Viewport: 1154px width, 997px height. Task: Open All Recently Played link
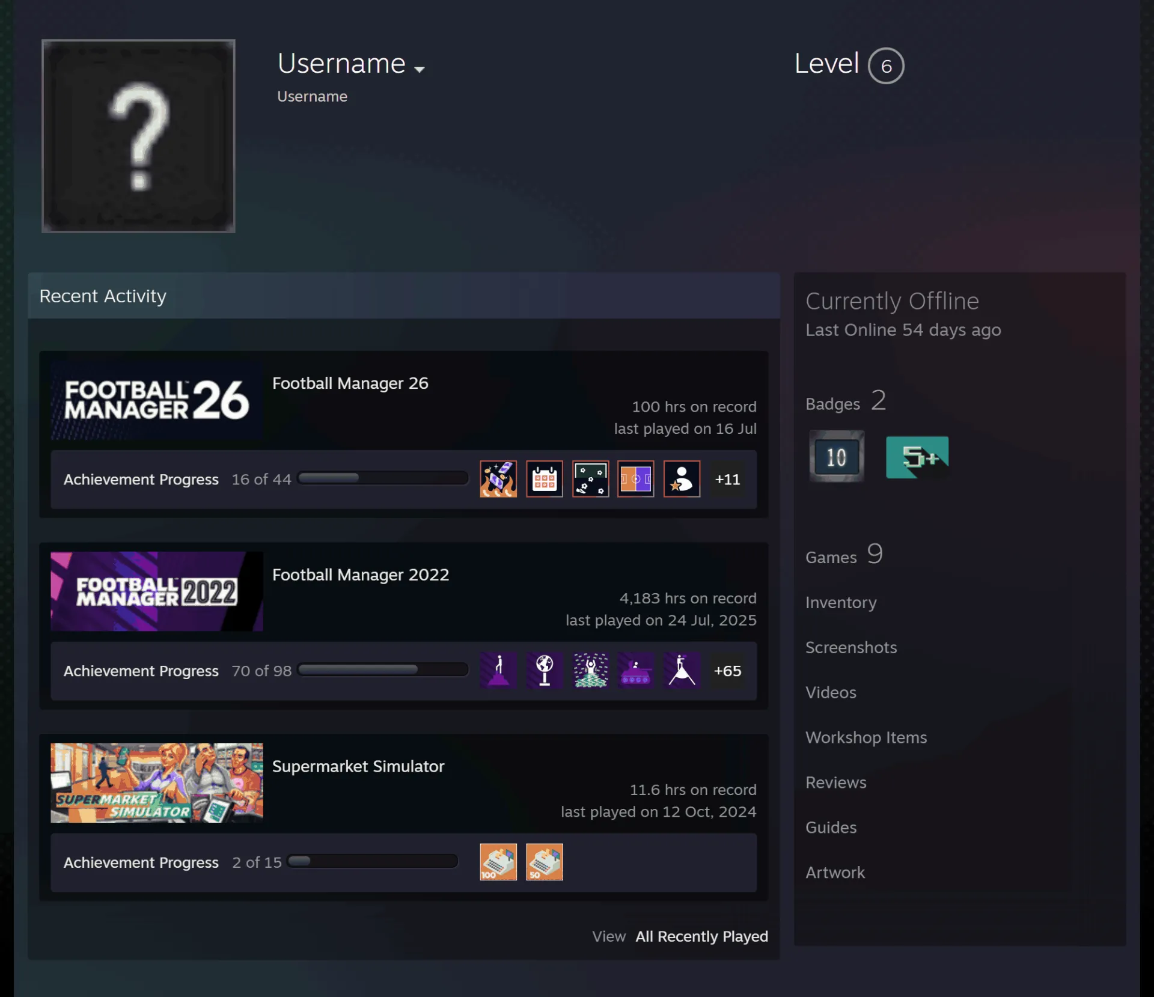pos(701,936)
